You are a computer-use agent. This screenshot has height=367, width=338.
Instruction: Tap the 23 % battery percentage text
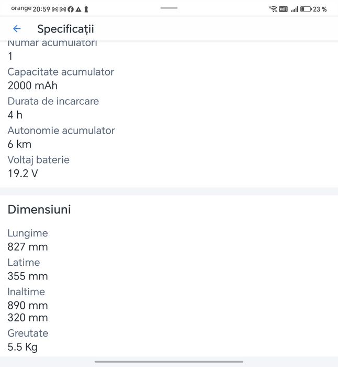[x=320, y=9]
